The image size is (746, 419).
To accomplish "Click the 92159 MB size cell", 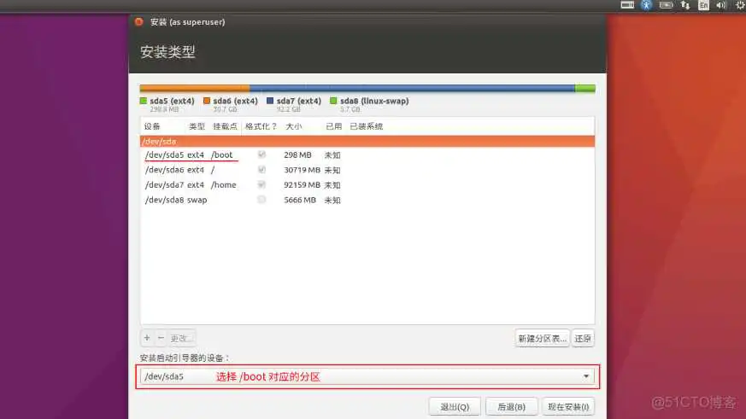I will click(x=302, y=185).
